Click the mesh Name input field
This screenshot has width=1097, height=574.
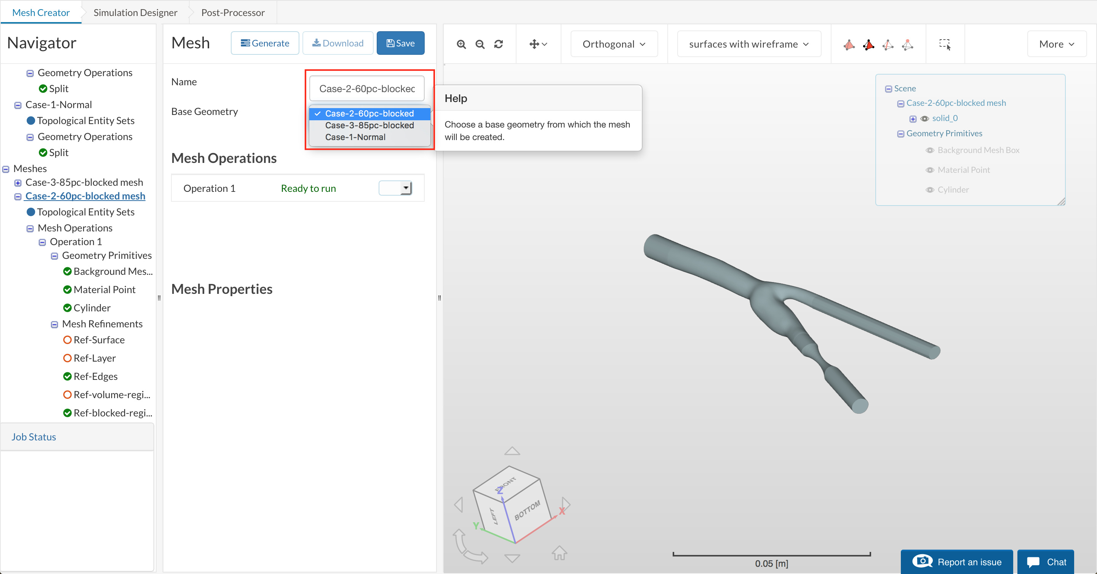tap(367, 89)
